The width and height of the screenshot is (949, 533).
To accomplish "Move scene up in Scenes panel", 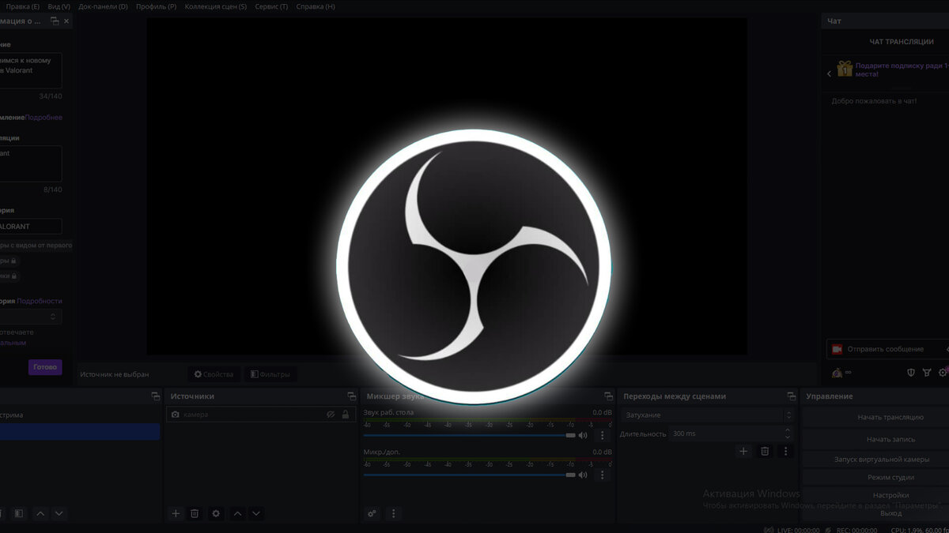I will [x=40, y=513].
